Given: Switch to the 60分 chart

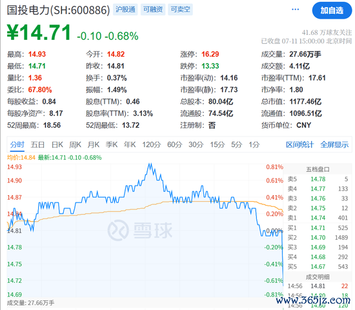Looking at the screenshot, I should (x=174, y=144).
